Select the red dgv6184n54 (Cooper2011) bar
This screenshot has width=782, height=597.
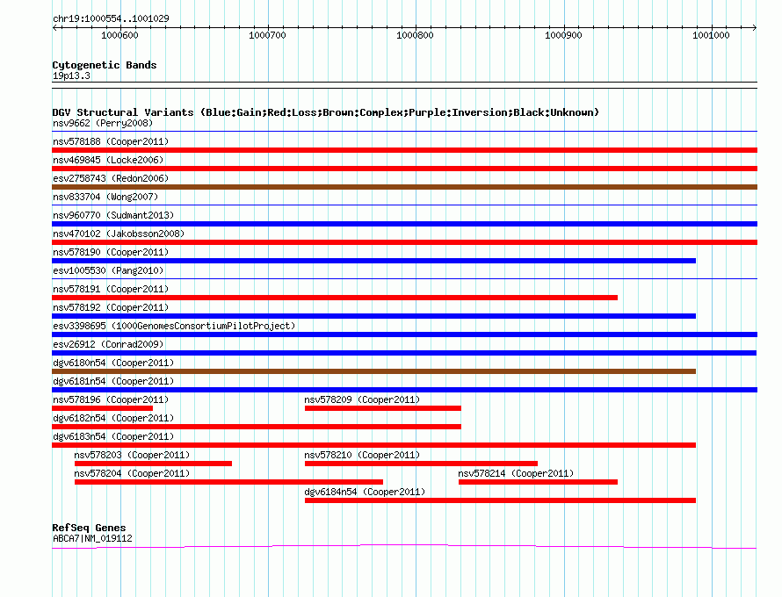coord(500,500)
